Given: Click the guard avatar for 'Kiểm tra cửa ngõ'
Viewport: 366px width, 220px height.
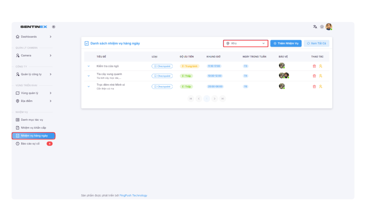Looking at the screenshot, I should tap(281, 66).
